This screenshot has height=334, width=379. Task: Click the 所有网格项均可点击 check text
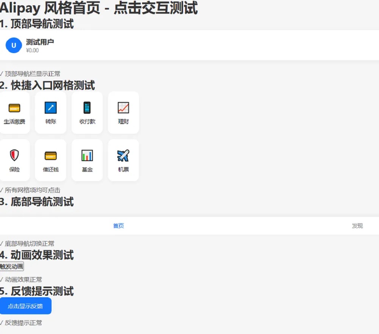(32, 190)
